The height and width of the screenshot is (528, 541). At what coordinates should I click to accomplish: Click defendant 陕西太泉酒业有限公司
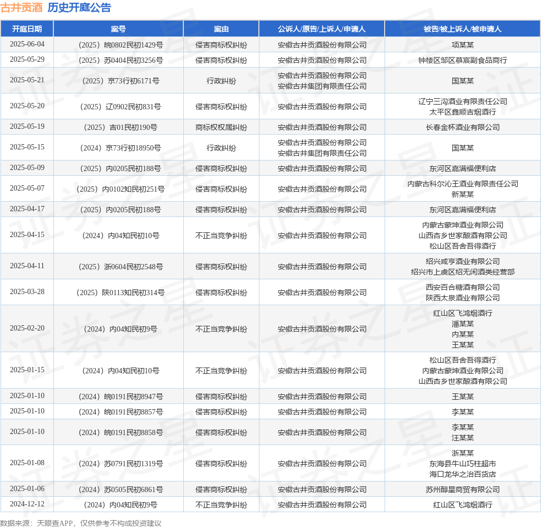[x=463, y=298]
